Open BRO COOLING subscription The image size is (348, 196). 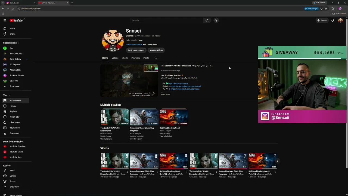click(x=15, y=54)
